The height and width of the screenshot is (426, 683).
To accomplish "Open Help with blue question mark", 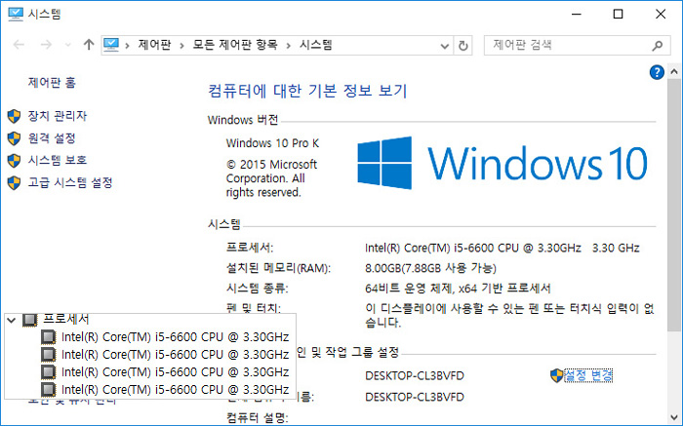I will 657,72.
